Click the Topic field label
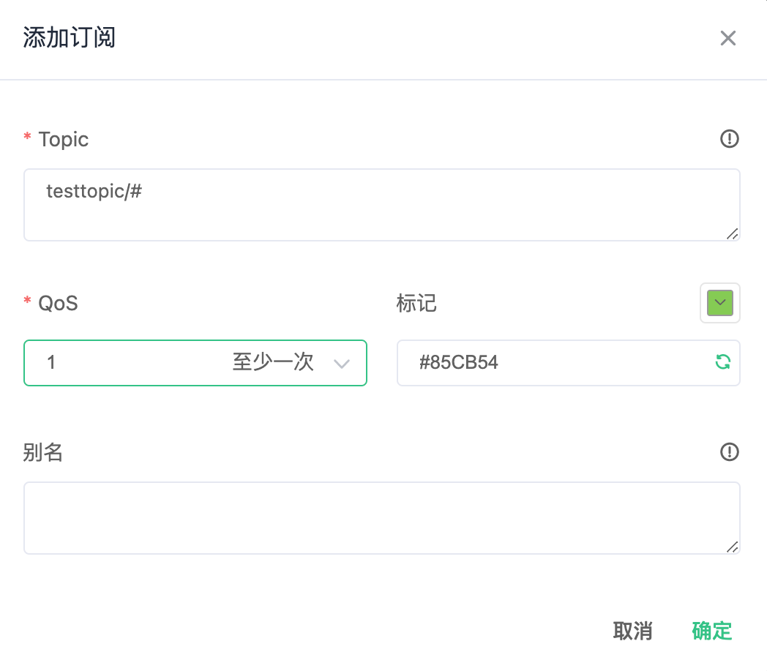767x671 pixels. [x=64, y=139]
